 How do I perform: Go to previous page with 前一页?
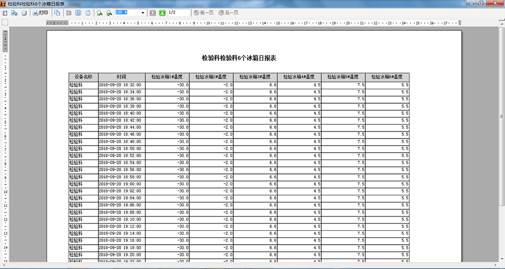point(204,13)
